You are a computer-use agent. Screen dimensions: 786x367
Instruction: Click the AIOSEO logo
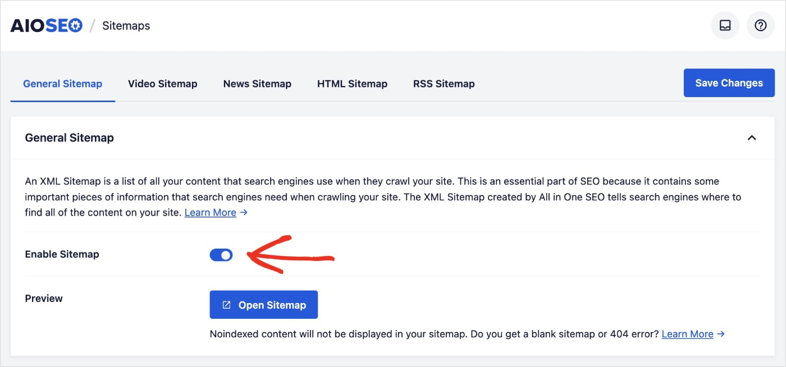47,26
